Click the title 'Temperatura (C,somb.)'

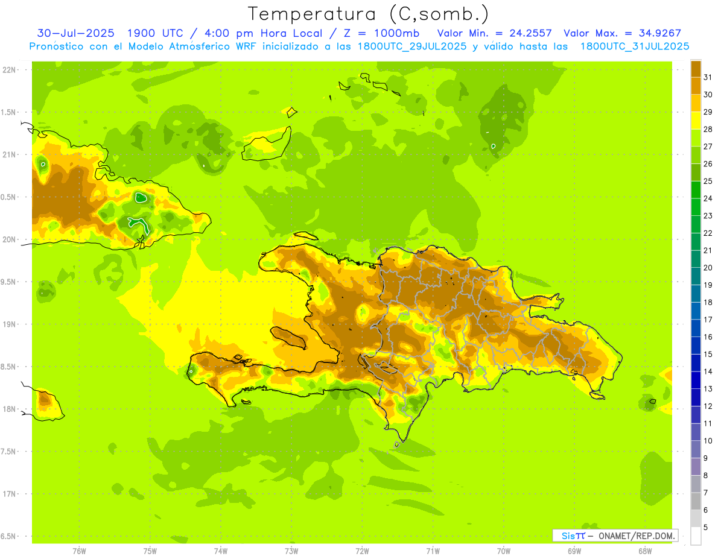tap(369, 14)
